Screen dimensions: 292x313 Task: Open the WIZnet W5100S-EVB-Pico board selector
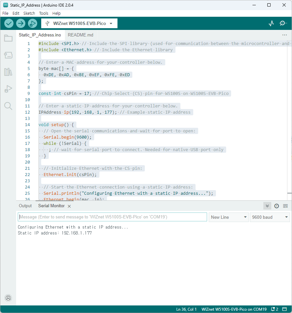tap(79, 23)
